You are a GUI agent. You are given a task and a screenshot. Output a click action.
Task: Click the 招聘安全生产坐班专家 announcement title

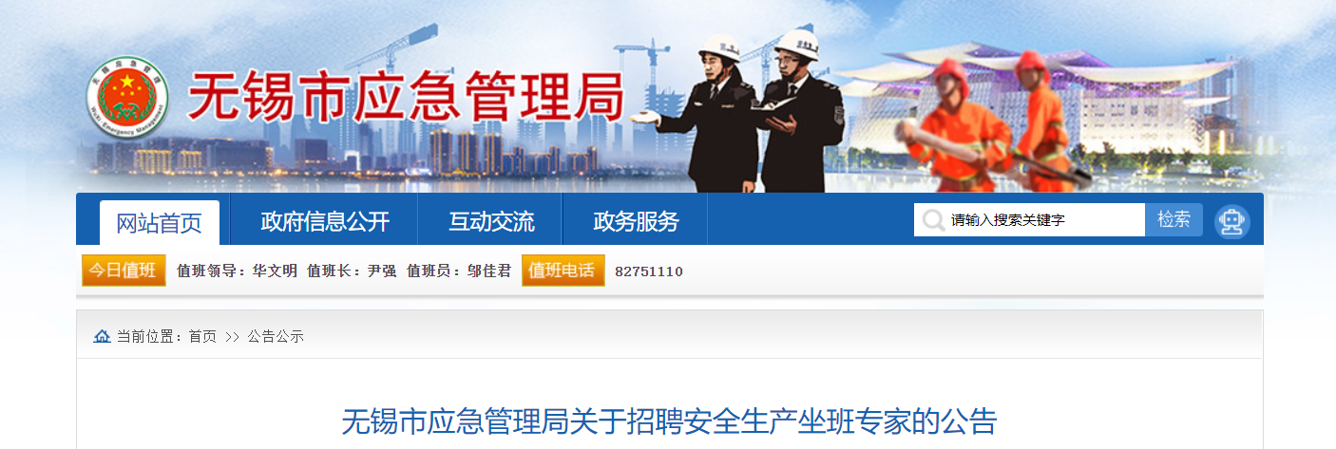[x=669, y=421]
